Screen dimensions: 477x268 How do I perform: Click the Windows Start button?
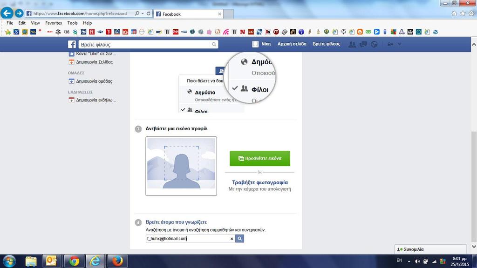click(9, 261)
